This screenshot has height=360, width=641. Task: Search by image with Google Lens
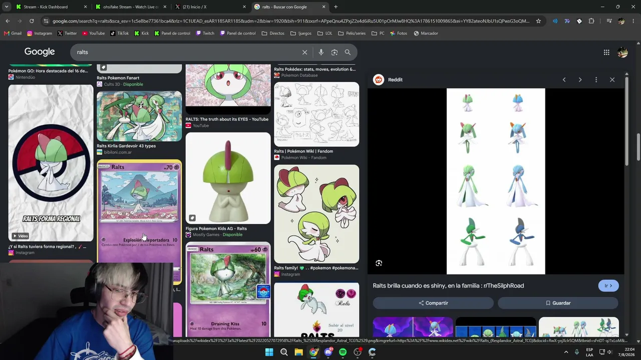coord(335,52)
